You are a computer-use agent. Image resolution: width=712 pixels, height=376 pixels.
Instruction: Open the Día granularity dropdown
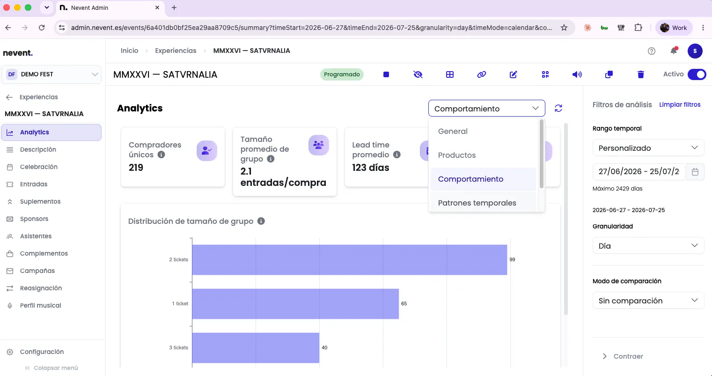coord(648,246)
